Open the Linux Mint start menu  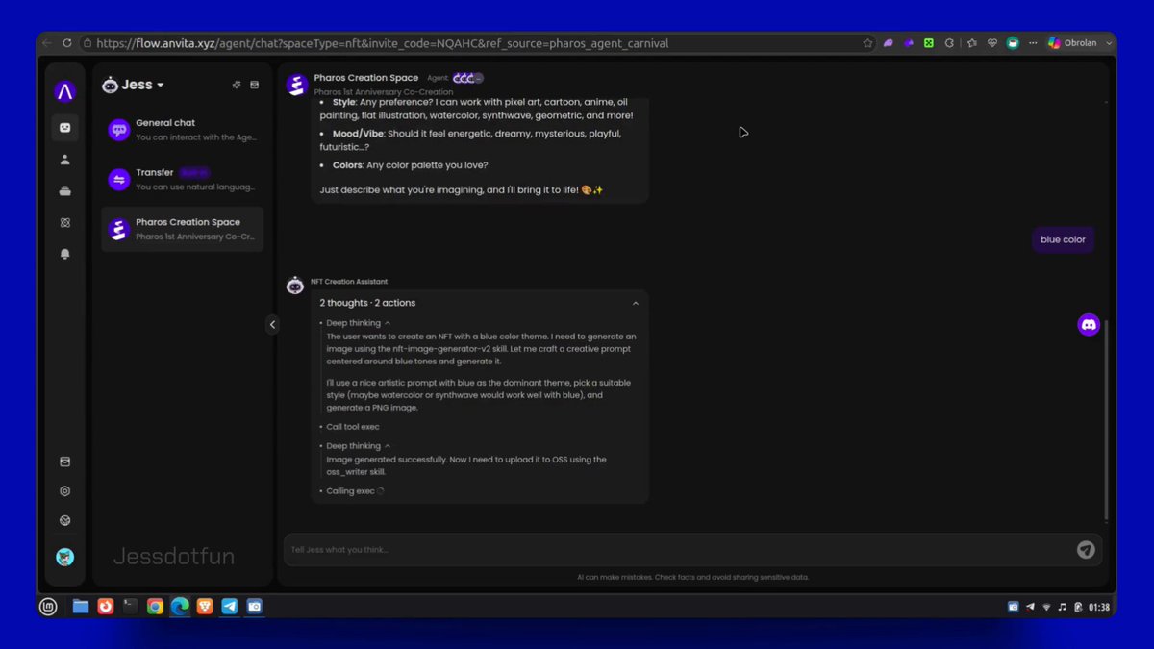[48, 606]
